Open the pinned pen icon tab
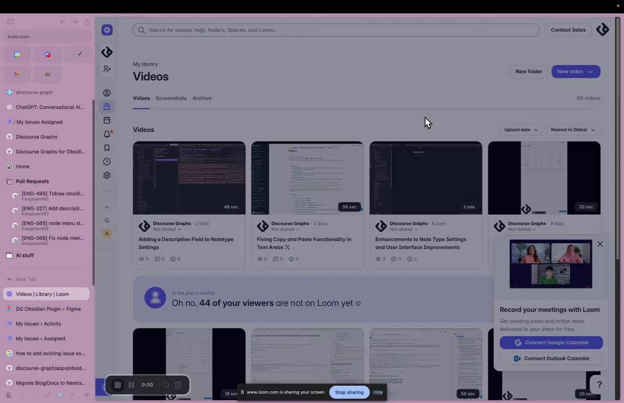The height and width of the screenshot is (403, 624). 78,55
